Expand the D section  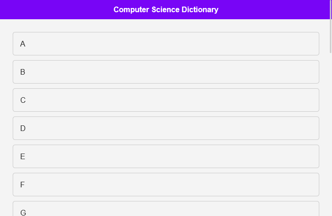166,128
